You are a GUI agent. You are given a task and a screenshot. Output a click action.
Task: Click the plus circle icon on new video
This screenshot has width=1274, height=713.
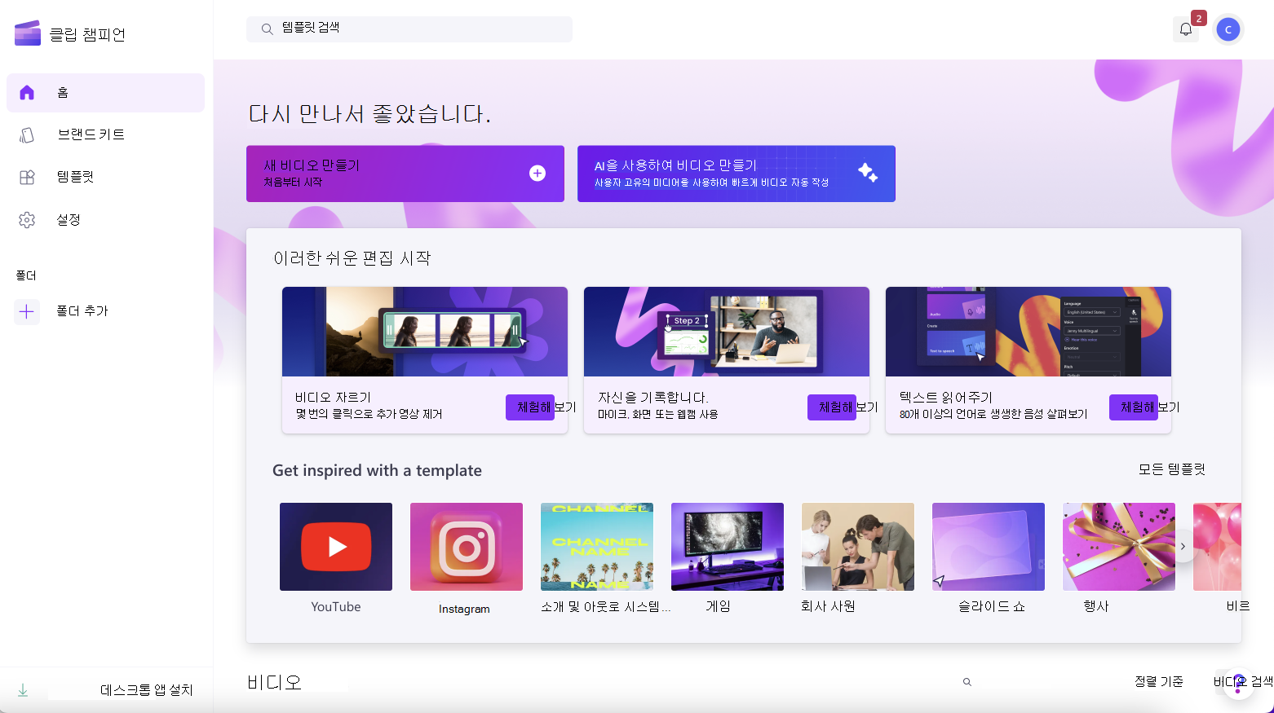click(x=537, y=173)
